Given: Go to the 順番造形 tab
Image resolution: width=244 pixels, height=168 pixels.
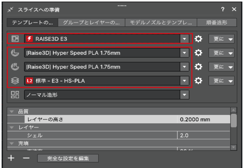Looking at the screenshot, I should pos(217,23).
